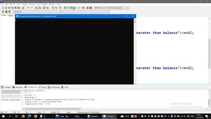The image size is (211, 119).
Task: Click compile log right scroll arrow
Action: pyautogui.click(x=207, y=109)
